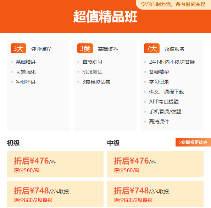The height and width of the screenshot is (208, 211).
Task: Choose 中级 折后¥476/科 price card
Action: click(155, 164)
